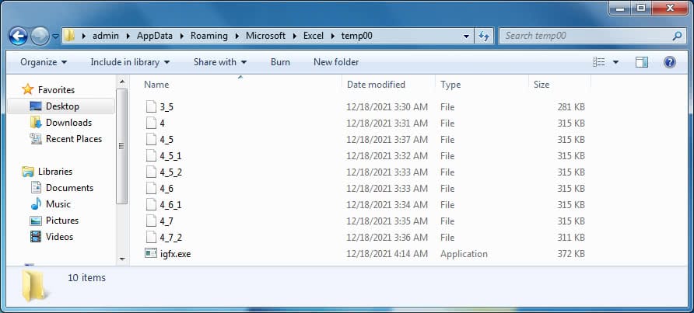The image size is (694, 313).
Task: Click the igfx.exe file name
Action: click(176, 254)
